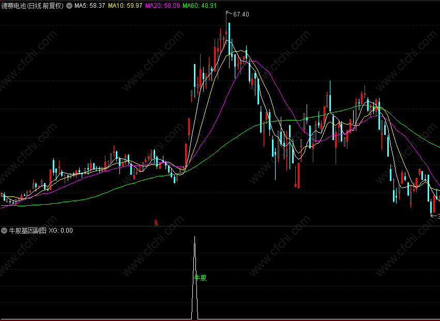440x321 pixels.
Task: Select the MA20: 58.09 label
Action: tap(162, 6)
